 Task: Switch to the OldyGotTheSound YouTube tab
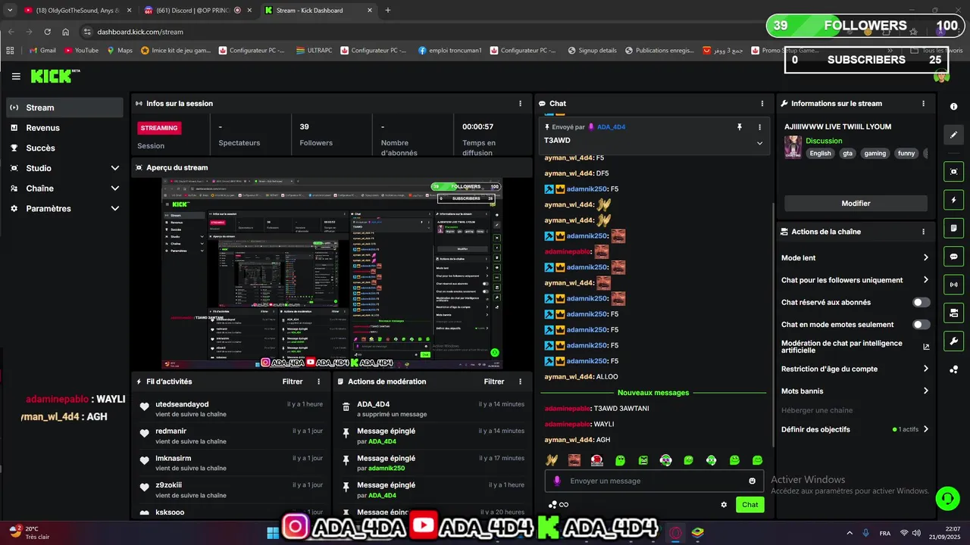coord(76,11)
